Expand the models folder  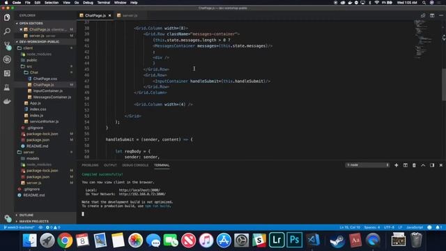33,158
